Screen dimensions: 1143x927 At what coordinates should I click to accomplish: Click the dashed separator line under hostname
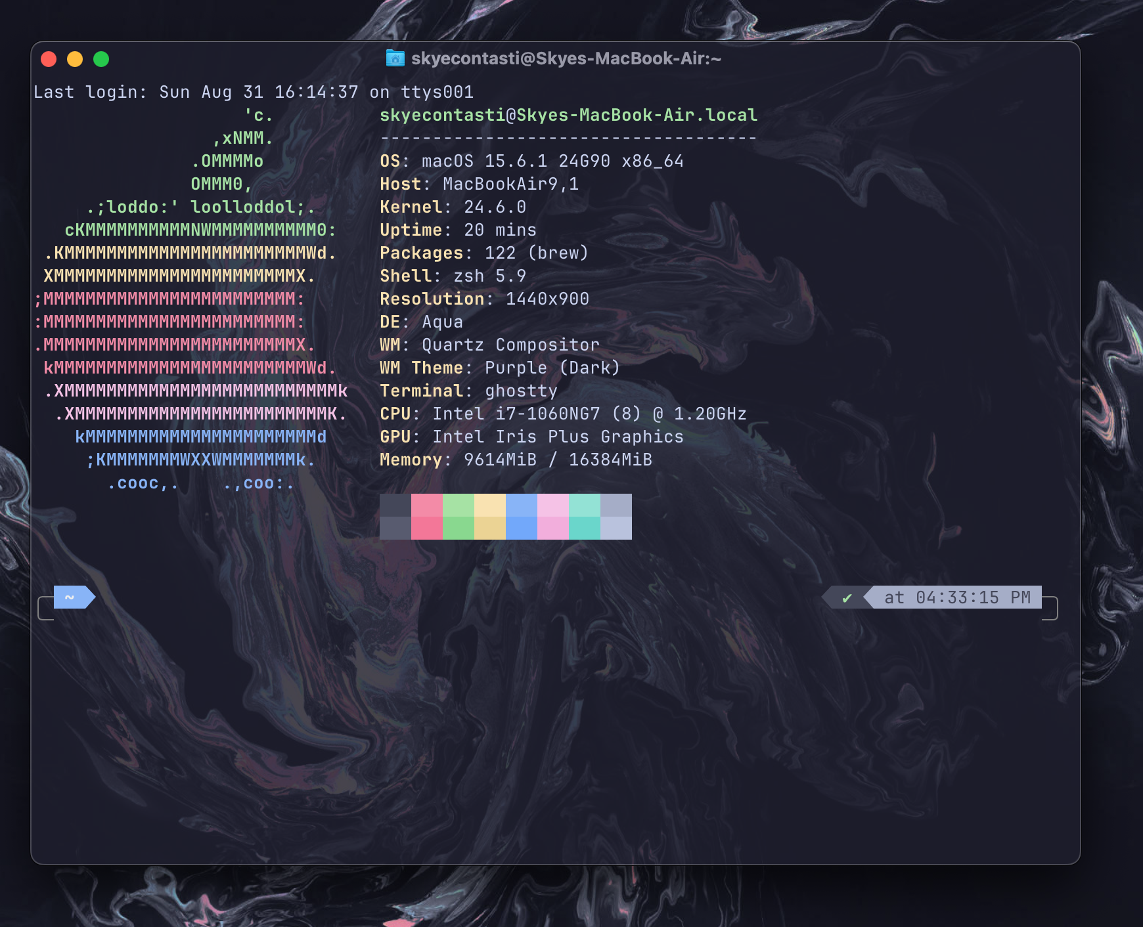click(x=569, y=138)
